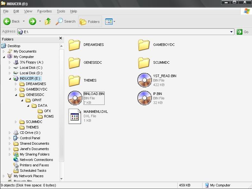Open the Search pane
The width and height of the screenshot is (252, 189).
[66, 21]
